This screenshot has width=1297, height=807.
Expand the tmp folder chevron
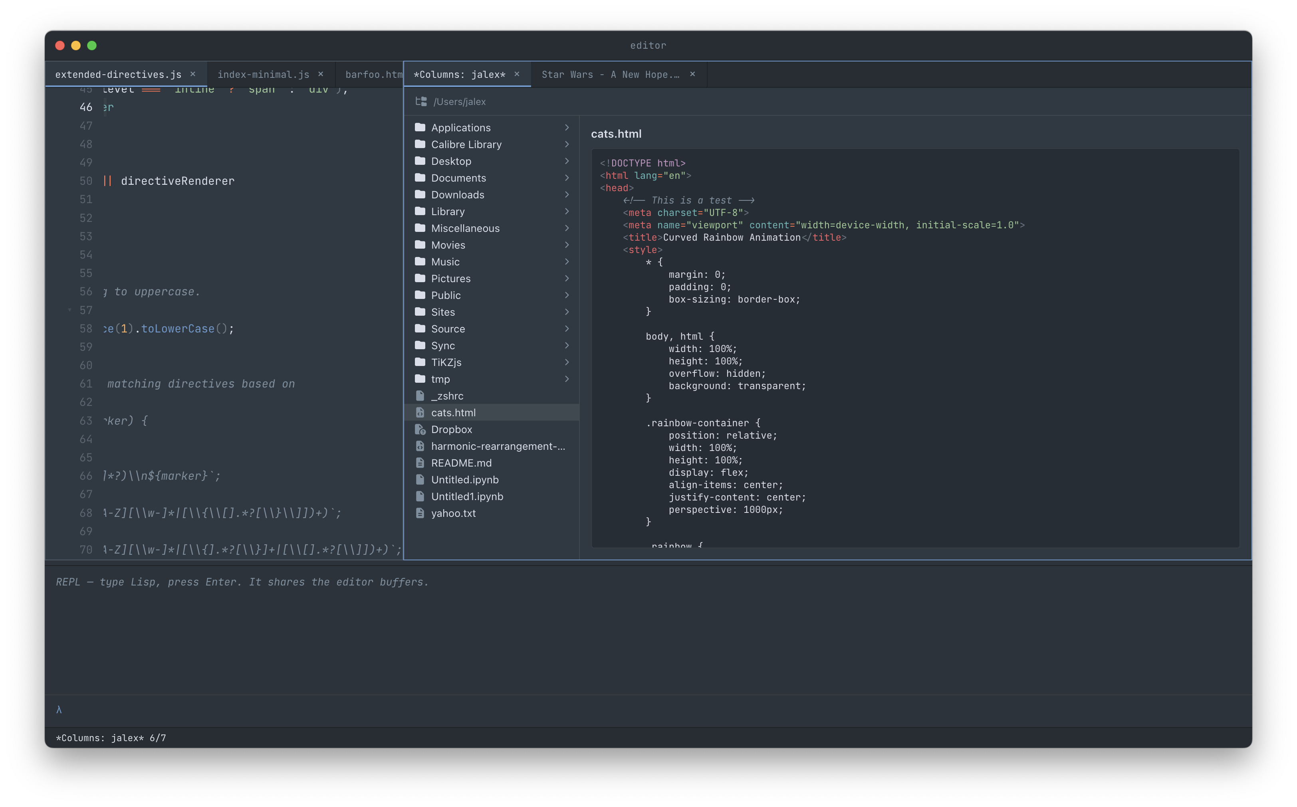point(567,379)
